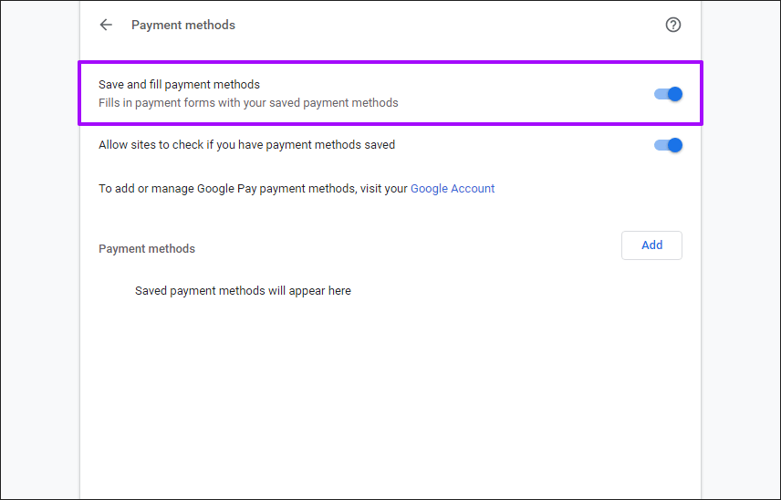
Task: Click the Payment methods page title
Action: coord(183,26)
